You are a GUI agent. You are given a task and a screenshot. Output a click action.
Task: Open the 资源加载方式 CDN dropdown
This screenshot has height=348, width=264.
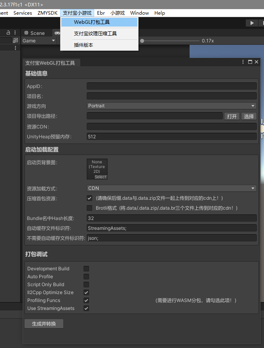(171, 188)
